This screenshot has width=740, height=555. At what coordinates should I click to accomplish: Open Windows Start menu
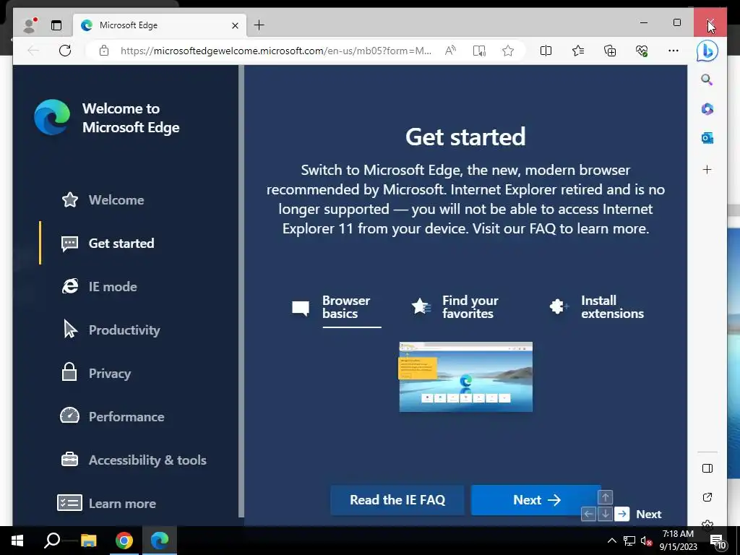pos(17,541)
